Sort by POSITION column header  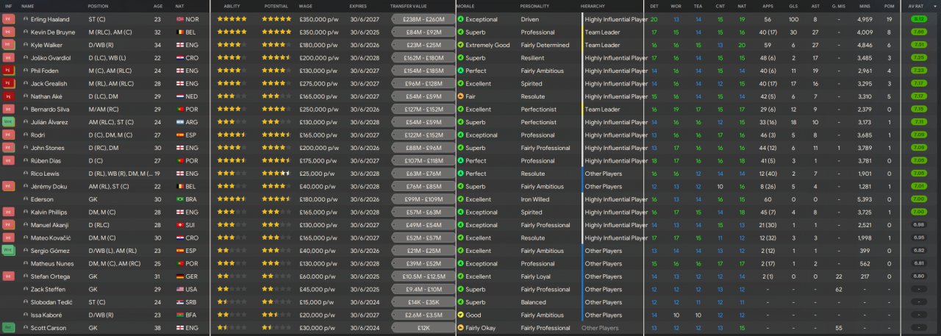pos(99,6)
